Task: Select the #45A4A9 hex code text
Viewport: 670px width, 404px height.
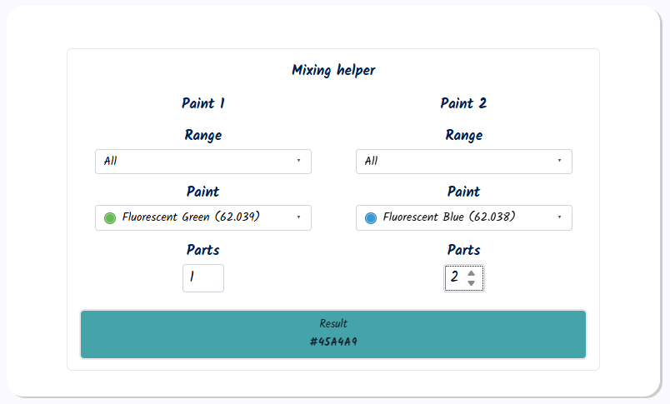Action: pos(333,342)
